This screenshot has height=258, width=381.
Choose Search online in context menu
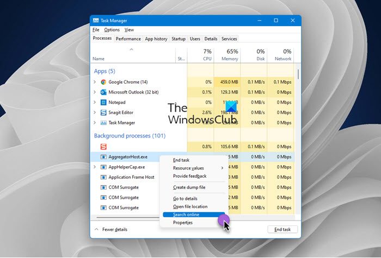tap(194, 215)
